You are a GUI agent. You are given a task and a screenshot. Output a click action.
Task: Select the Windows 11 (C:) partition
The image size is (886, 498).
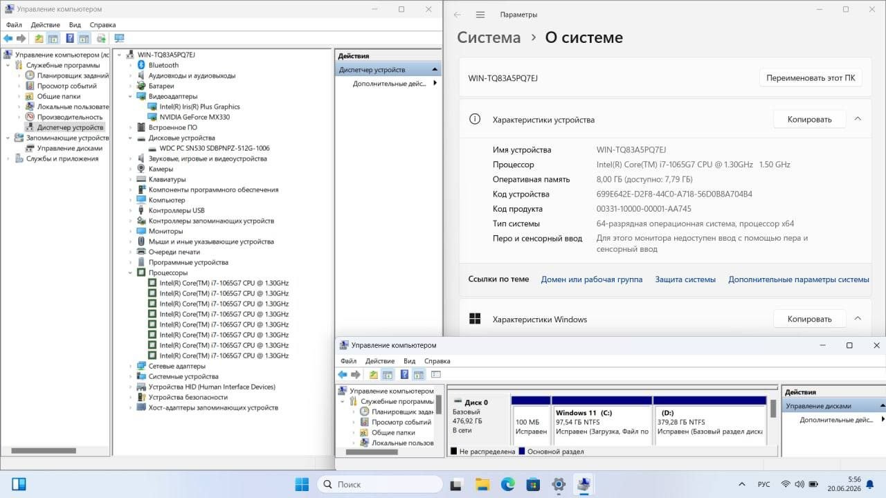click(602, 421)
